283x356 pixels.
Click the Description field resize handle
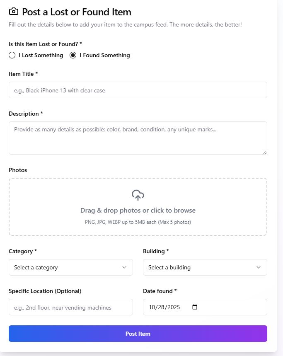coord(264,153)
